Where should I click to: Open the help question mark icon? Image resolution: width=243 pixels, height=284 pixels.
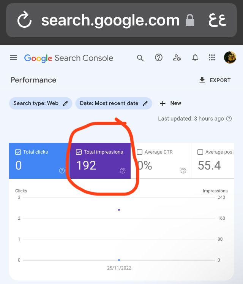point(159,58)
